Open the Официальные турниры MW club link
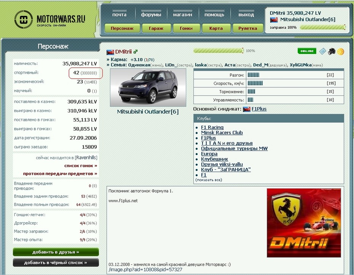This screenshot has width=354, height=275. [234, 149]
